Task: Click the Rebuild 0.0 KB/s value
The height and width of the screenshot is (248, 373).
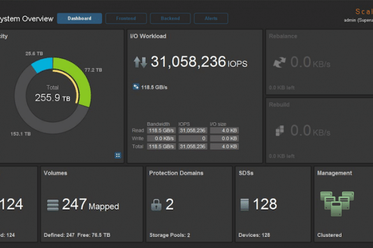Action: [x=311, y=130]
